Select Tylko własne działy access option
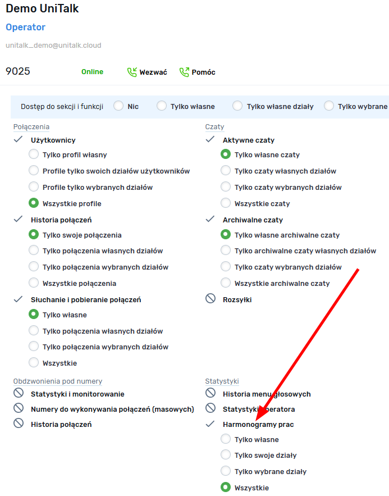 tap(237, 106)
